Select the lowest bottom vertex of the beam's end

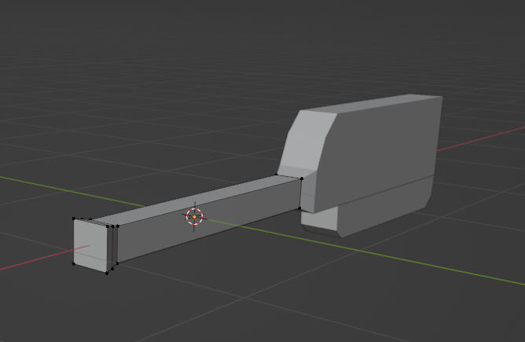[107, 274]
